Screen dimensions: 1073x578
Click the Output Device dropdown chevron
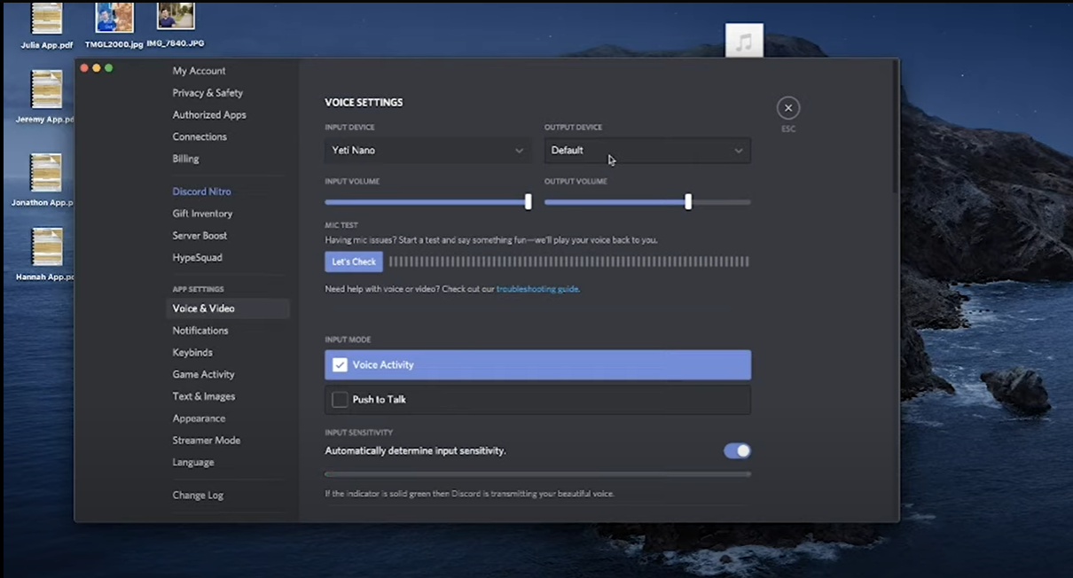(x=738, y=151)
